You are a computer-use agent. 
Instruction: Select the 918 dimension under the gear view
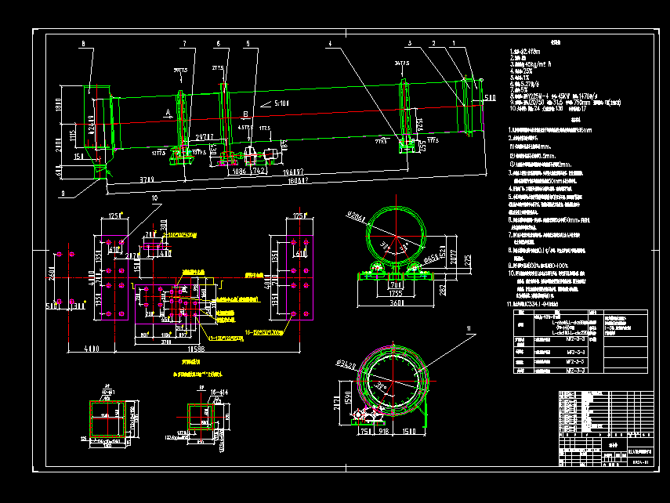(384, 432)
